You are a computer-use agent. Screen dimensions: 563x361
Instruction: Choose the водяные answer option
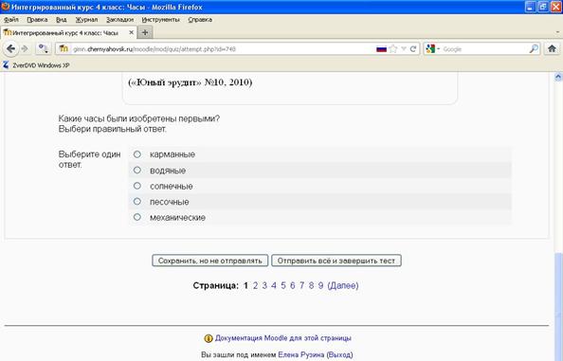[x=137, y=171]
